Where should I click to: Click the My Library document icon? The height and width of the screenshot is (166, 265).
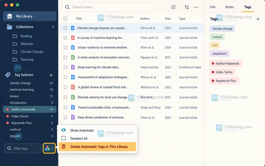pyautogui.click(x=10, y=16)
